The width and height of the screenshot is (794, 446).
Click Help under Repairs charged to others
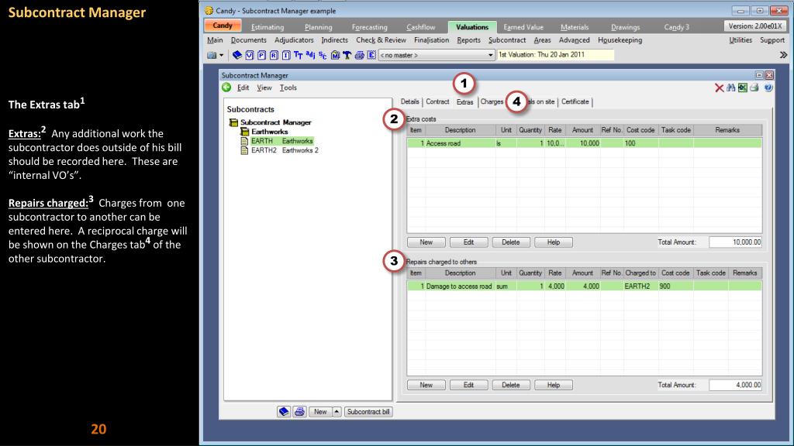point(554,385)
